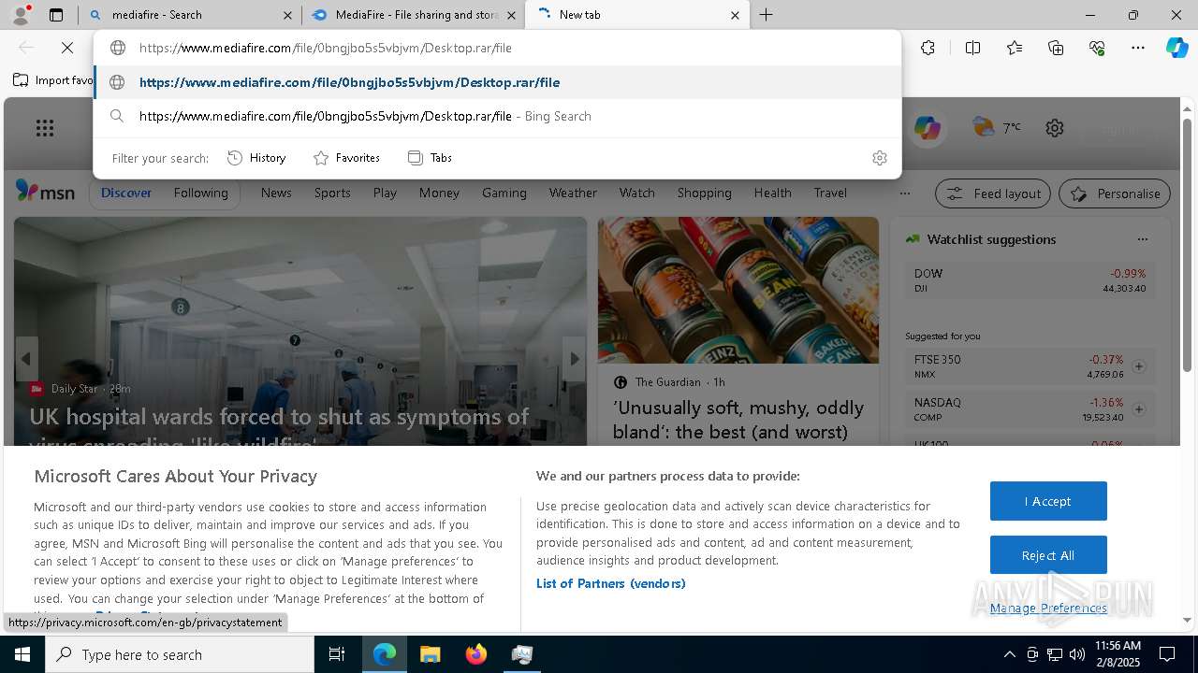
Task: Select the Following feed tab
Action: 200,193
